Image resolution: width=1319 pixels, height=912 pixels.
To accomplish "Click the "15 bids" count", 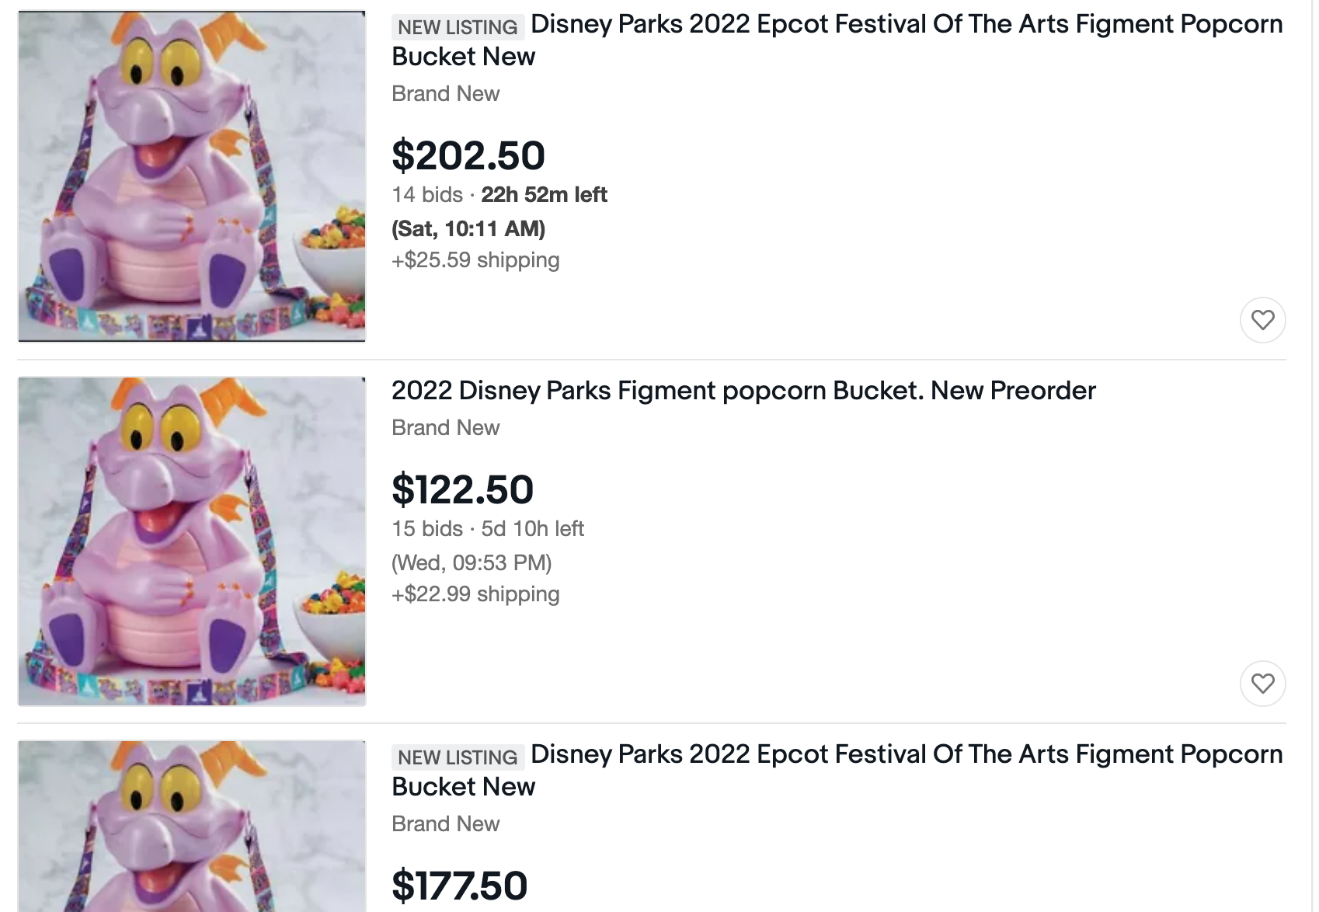I will pyautogui.click(x=427, y=528).
